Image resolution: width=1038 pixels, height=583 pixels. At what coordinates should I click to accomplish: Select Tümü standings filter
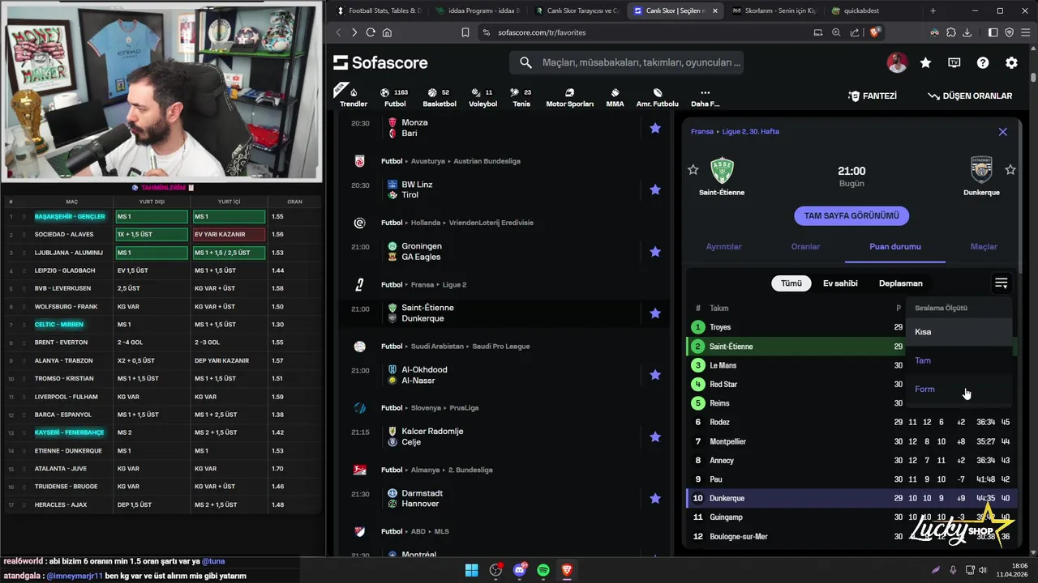click(791, 283)
